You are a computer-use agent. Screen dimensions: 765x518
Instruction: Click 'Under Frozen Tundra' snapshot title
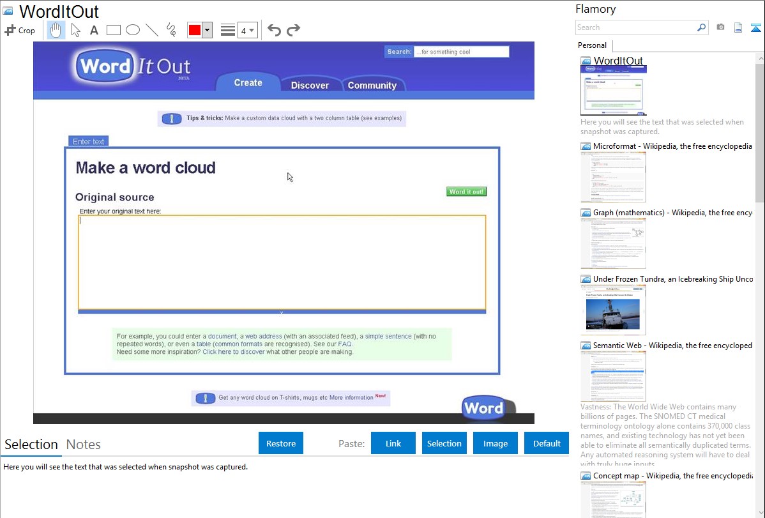tap(673, 279)
